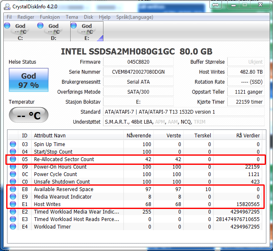Image resolution: width=273 pixels, height=251 pixels.
Task: Click the Stasjon Bokstav field E:
Action: point(138,102)
